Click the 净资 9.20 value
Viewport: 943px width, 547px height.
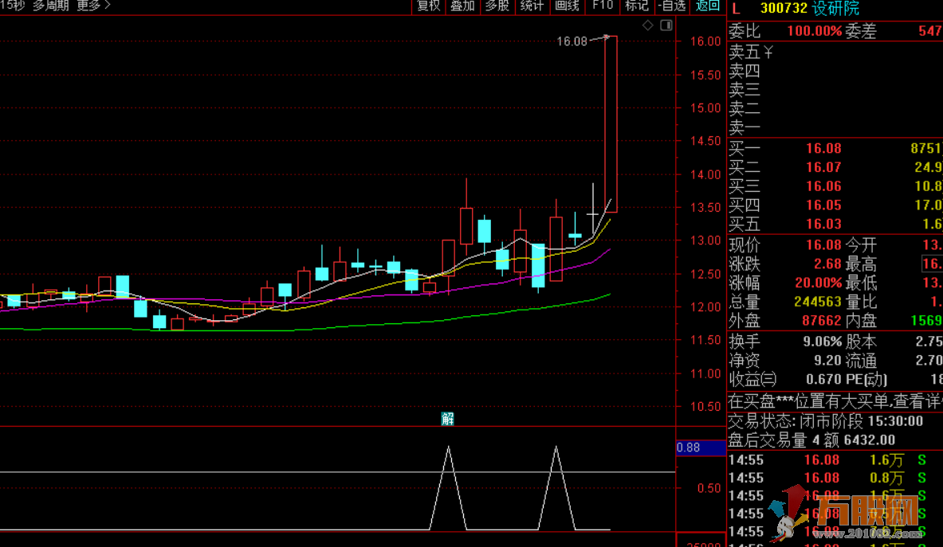point(827,360)
